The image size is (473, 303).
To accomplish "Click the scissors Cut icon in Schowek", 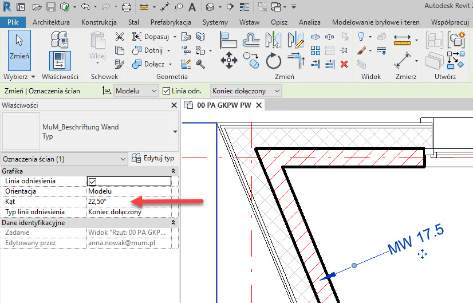I will [x=119, y=37].
